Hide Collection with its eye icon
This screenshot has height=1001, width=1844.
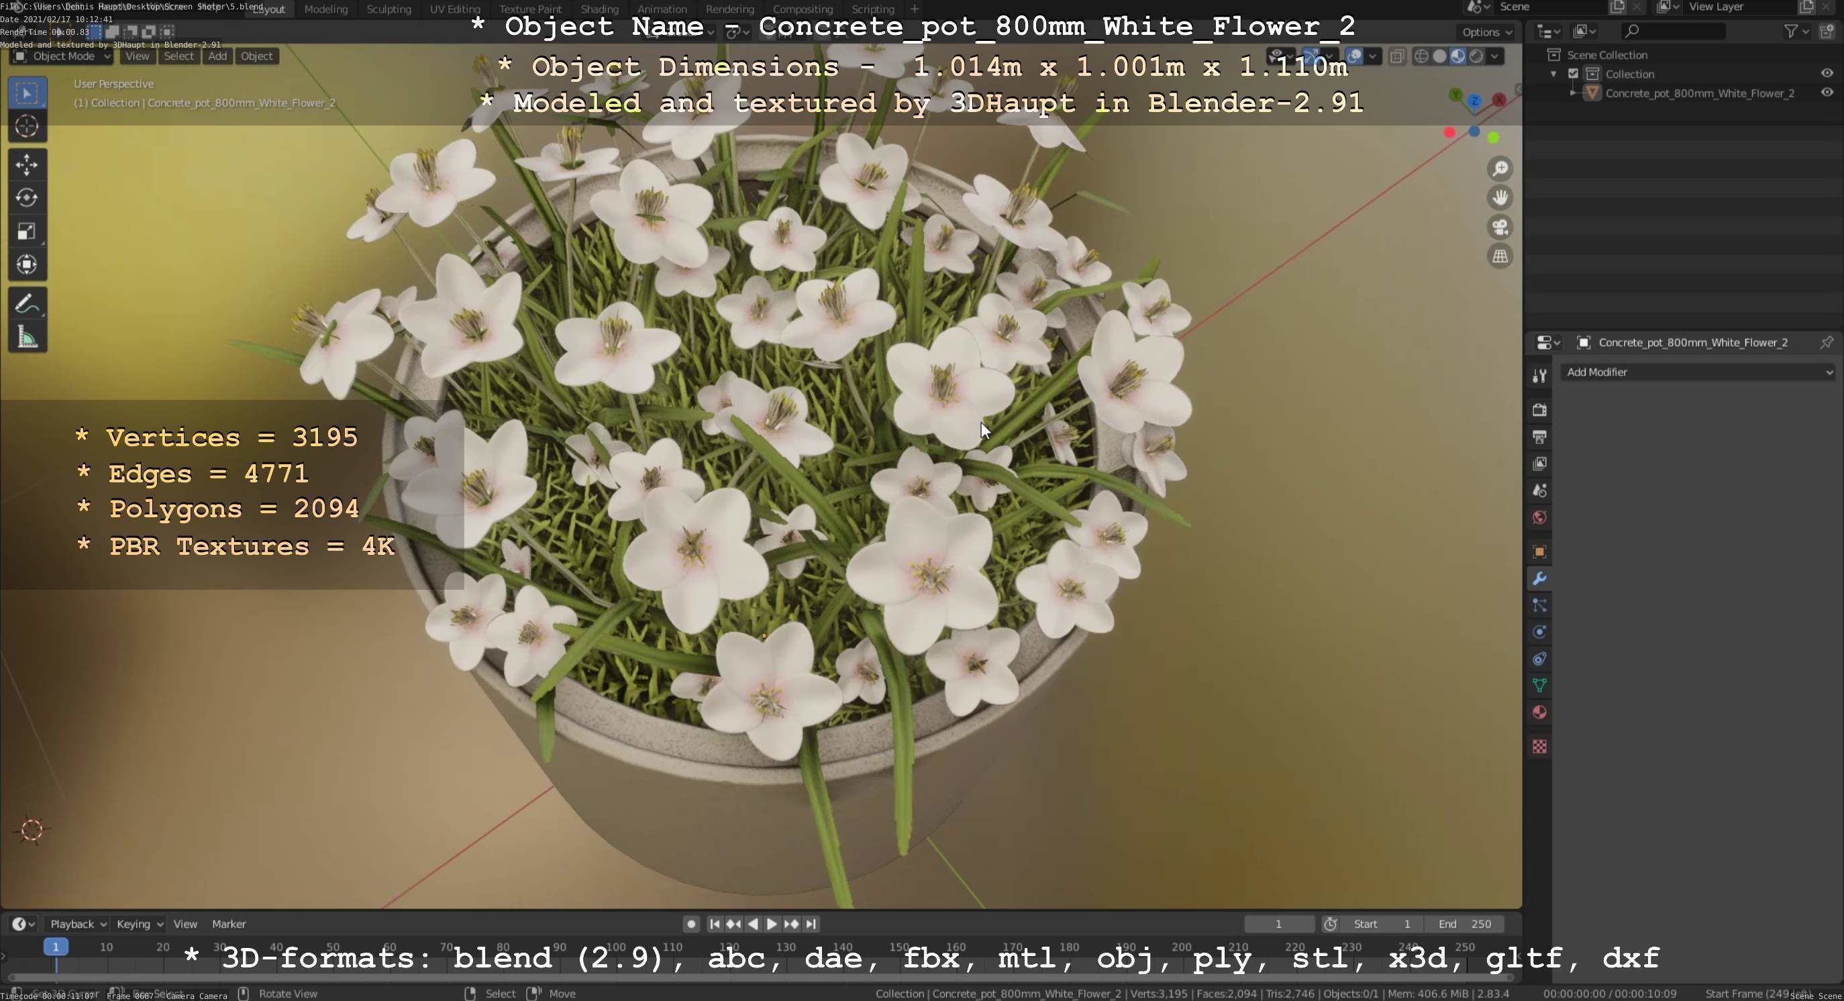click(x=1827, y=74)
